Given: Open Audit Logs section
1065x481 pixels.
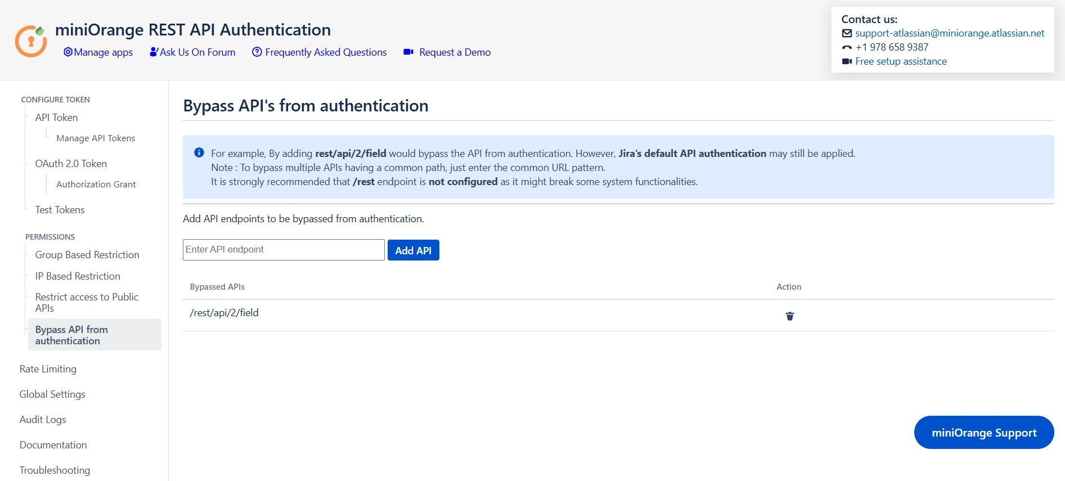Looking at the screenshot, I should click(43, 420).
